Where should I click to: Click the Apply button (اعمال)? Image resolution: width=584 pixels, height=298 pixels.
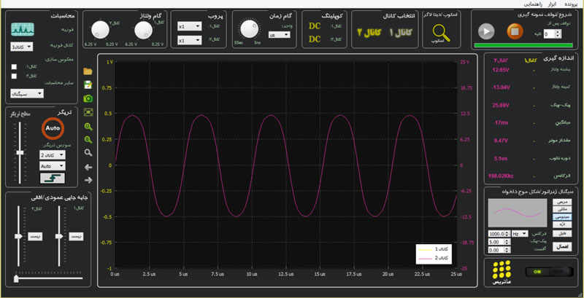[562, 246]
